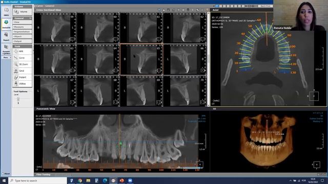Click the Volume button
The width and height of the screenshot is (328, 184).
click(x=23, y=12)
